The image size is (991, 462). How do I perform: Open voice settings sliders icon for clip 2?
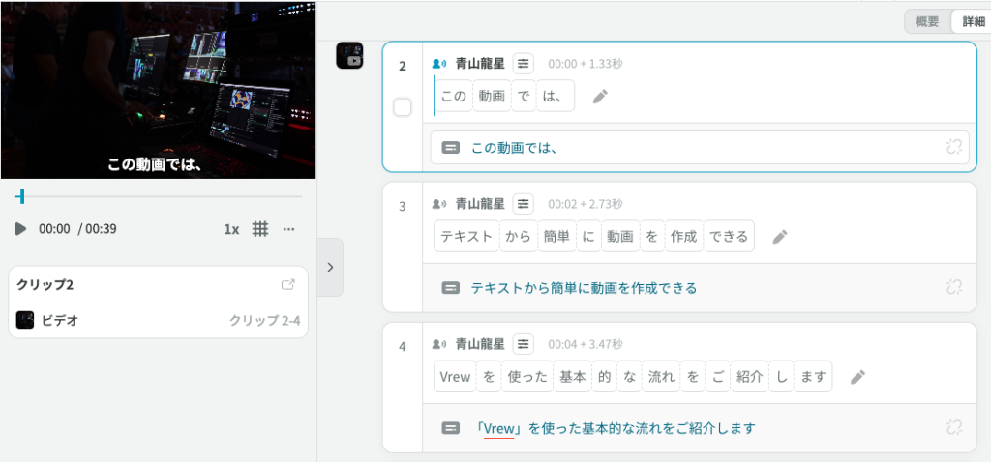point(524,64)
